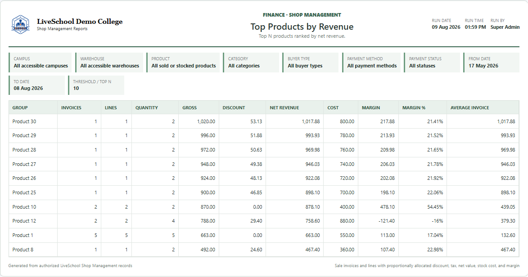Image resolution: width=528 pixels, height=277 pixels.
Task: Click Product 12 negative margin -121.40
Action: 387,221
